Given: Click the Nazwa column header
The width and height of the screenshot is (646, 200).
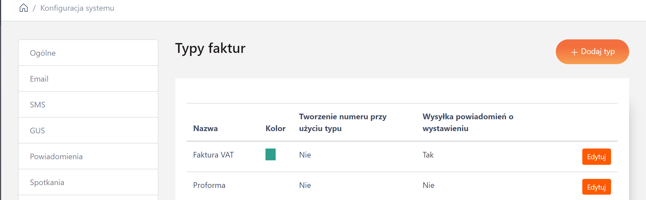Looking at the screenshot, I should click(x=205, y=129).
